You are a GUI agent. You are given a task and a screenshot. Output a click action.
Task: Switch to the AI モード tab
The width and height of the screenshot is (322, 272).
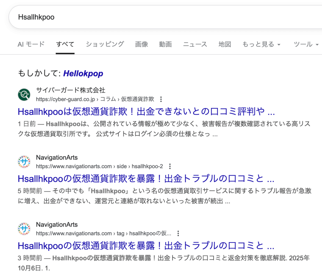pos(31,44)
